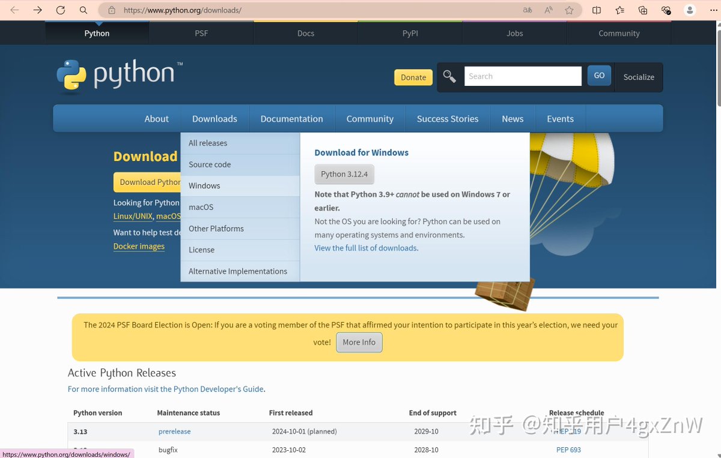
Task: Select Windows in Downloads menu
Action: 240,185
